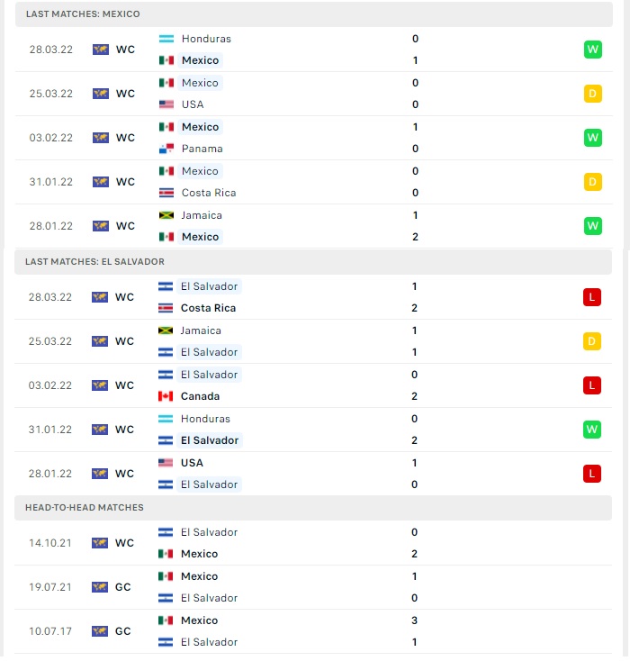The width and height of the screenshot is (630, 661).
Task: Select the 10.07.17 Mexico vs El Salvador match
Action: 313,631
